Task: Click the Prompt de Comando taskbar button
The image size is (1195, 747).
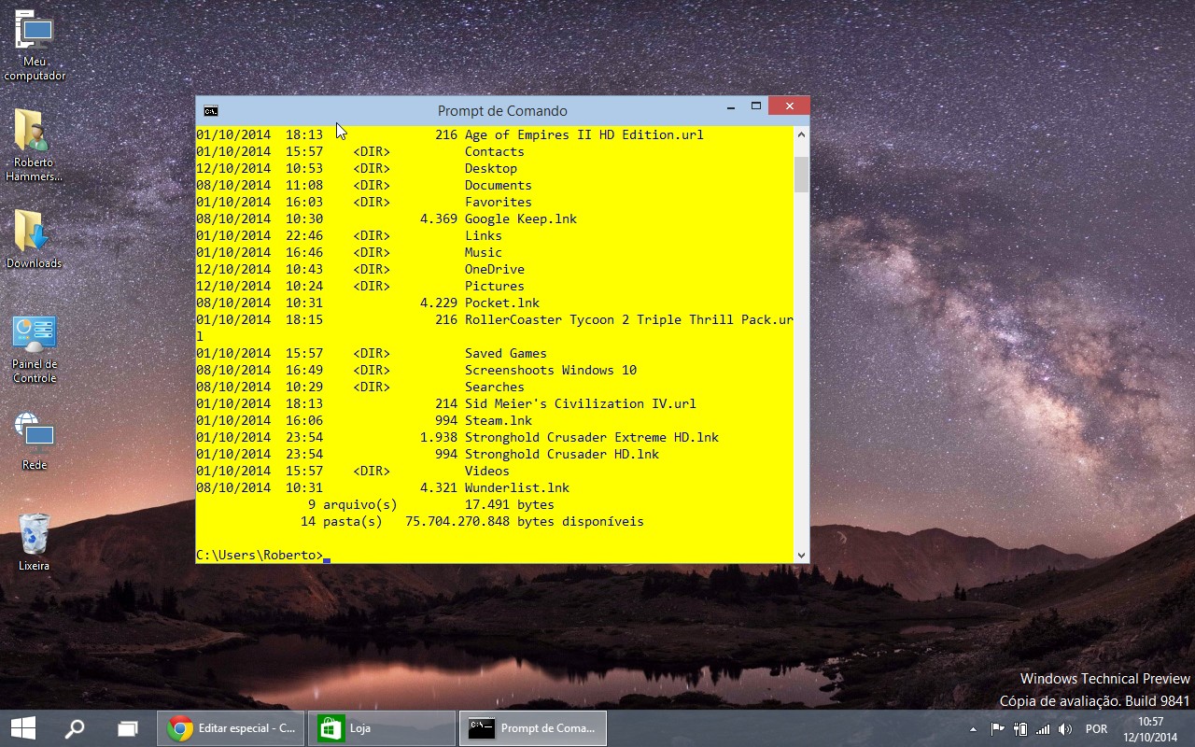Action: [x=533, y=728]
